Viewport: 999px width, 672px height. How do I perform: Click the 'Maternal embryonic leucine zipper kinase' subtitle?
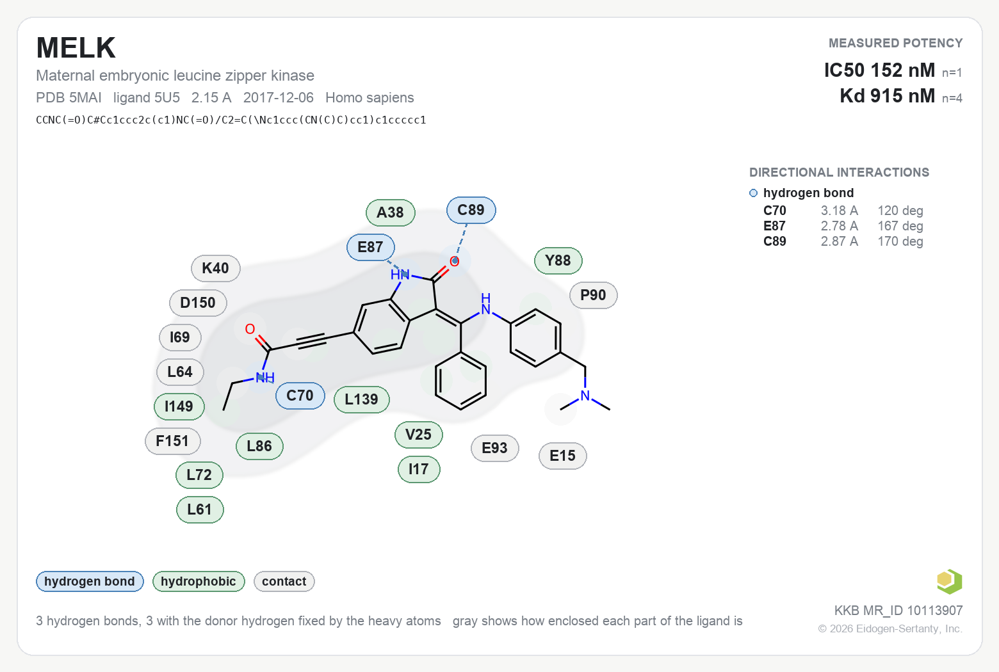tap(175, 76)
